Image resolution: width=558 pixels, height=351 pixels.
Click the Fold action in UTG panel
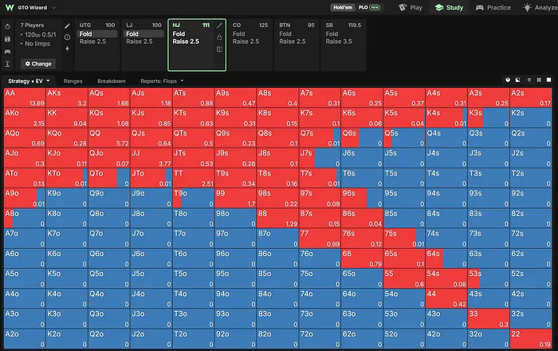(x=96, y=34)
